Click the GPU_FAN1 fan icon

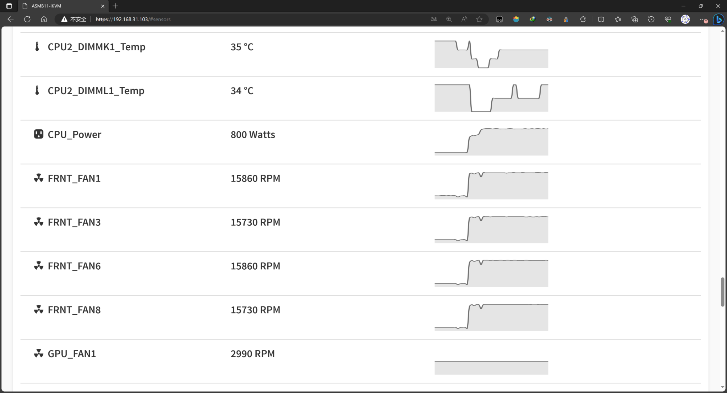coord(38,354)
